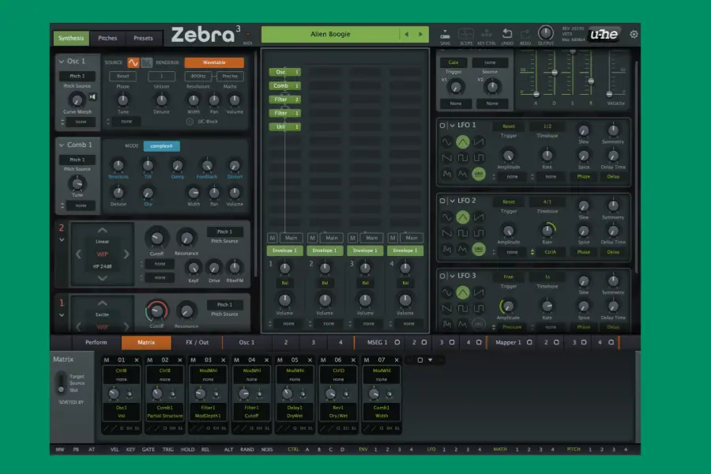Click the Reset button in Osc 1 Phase
Viewport: 711px width, 474px height.
[122, 77]
